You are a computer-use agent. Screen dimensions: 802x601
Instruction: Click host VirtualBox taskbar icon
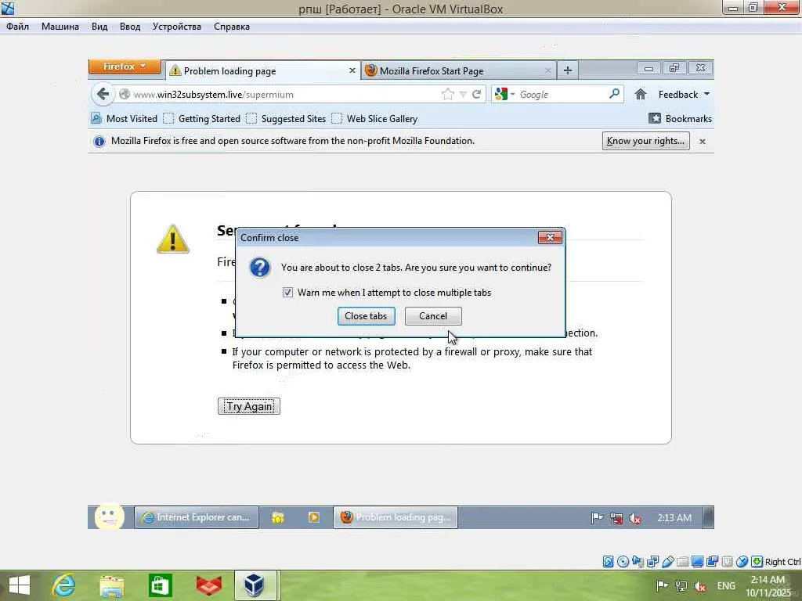tap(255, 585)
